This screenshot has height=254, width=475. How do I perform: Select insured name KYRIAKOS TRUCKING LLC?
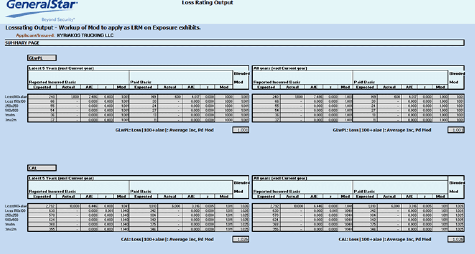85,35
